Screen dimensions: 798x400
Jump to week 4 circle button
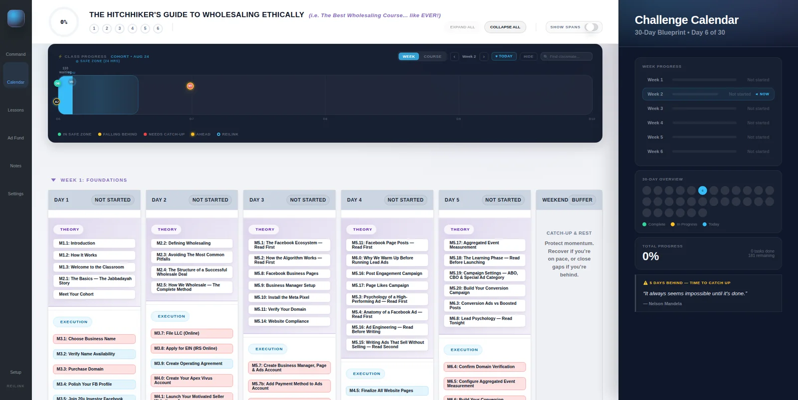pyautogui.click(x=132, y=28)
